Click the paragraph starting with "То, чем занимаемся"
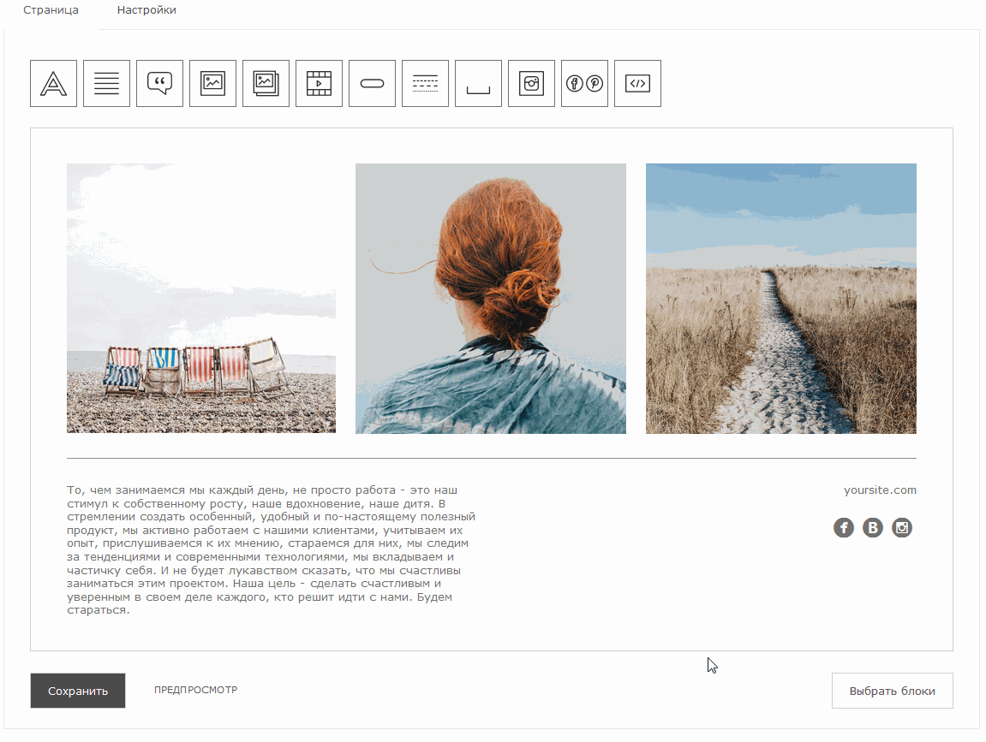This screenshot has height=742, width=986. point(271,549)
